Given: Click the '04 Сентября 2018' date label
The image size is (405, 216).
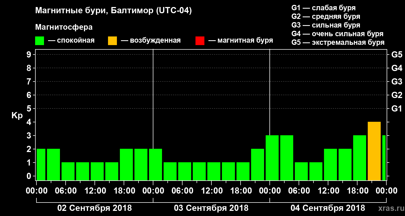Looking at the screenshot, I should pyautogui.click(x=328, y=208).
